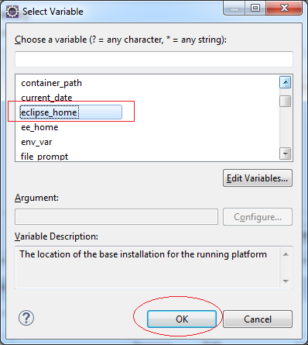Viewport: 308px width, 345px height.
Task: Click the OK button
Action: point(182,319)
